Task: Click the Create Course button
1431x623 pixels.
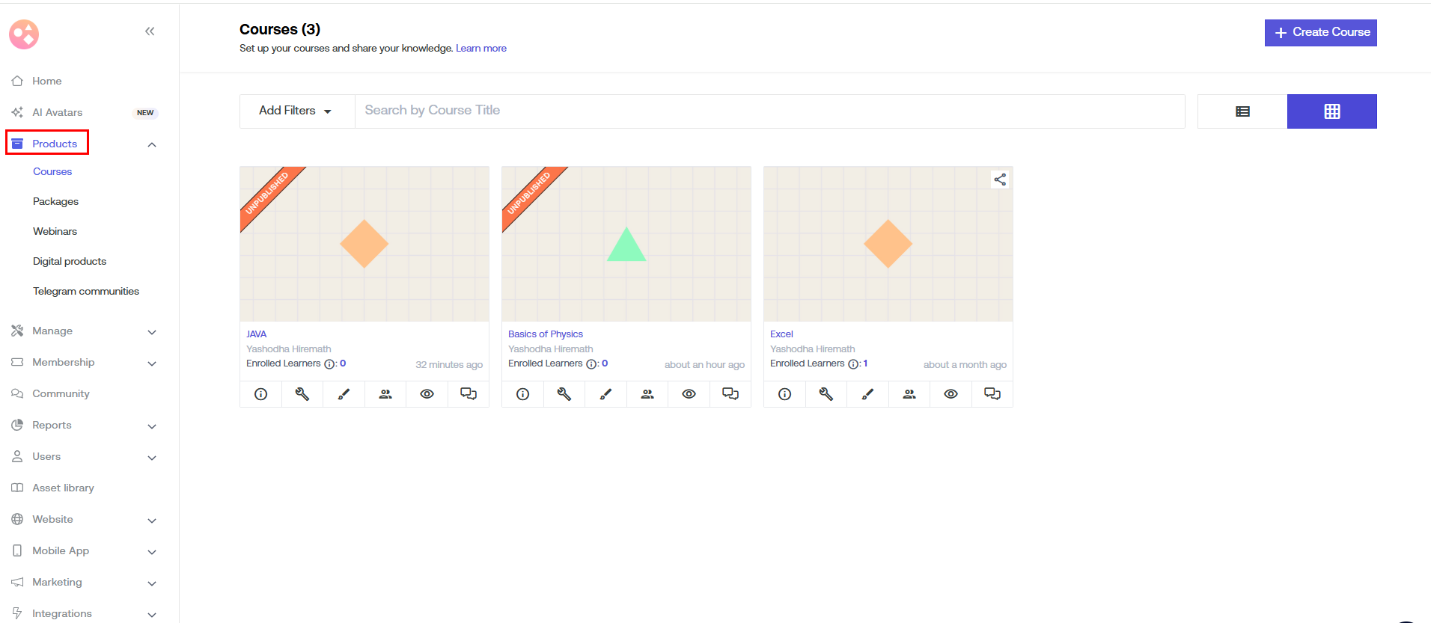Action: [1320, 32]
